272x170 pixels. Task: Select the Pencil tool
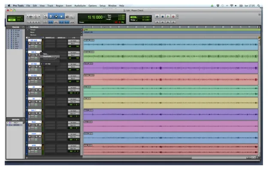point(73,16)
